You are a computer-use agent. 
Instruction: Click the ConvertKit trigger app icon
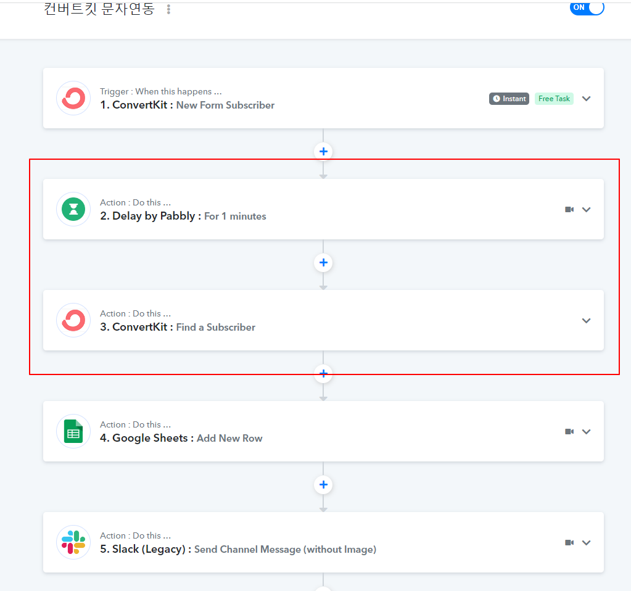click(x=73, y=98)
